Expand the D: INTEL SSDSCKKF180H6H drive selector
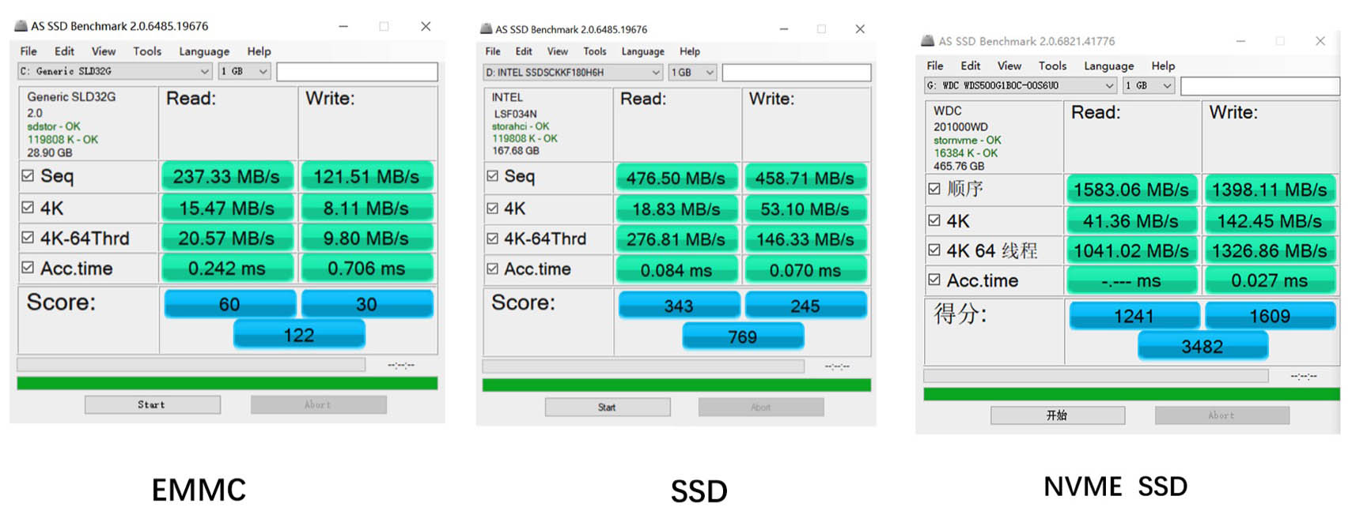Image resolution: width=1352 pixels, height=526 pixels. (655, 73)
